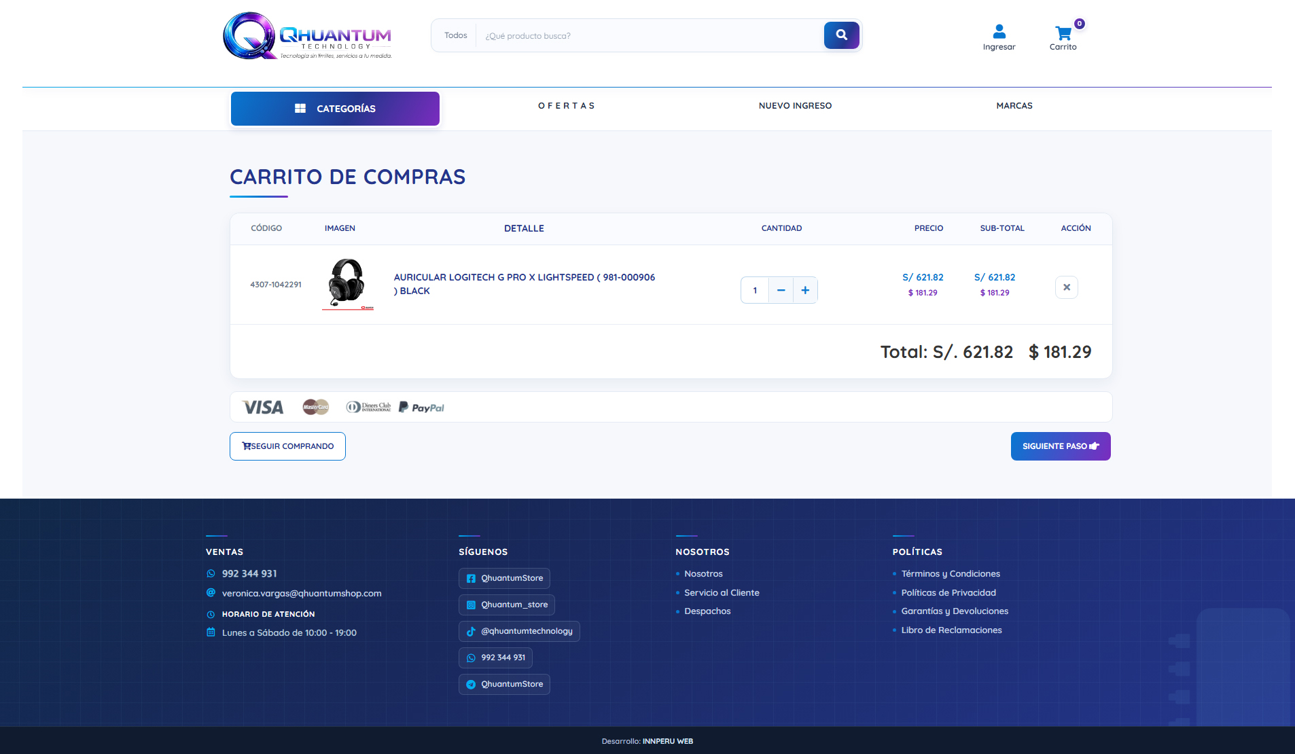Open Garantías y Devoluciones link
1295x754 pixels.
(x=955, y=611)
